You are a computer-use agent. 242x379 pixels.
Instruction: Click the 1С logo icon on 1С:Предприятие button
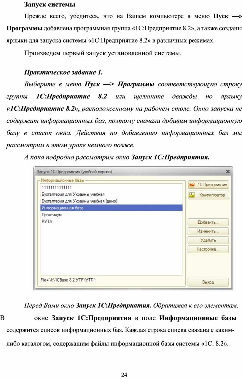pyautogui.click(x=192, y=185)
